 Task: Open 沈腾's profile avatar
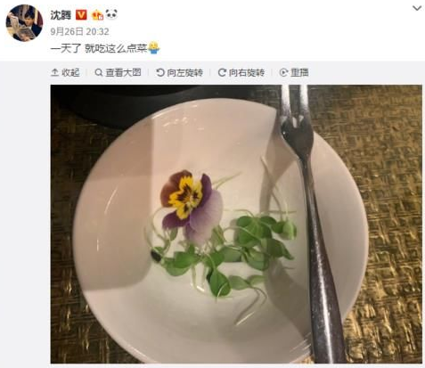(24, 23)
